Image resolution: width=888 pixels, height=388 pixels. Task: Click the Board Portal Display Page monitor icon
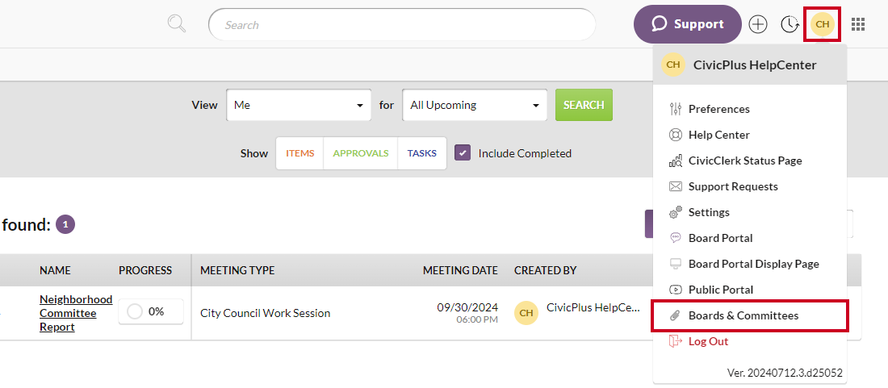coord(675,264)
